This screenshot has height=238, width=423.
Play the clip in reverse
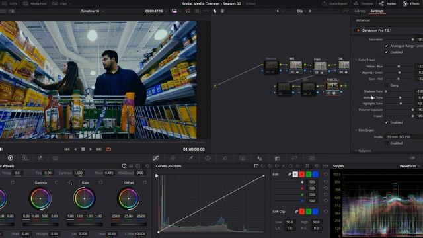point(75,149)
